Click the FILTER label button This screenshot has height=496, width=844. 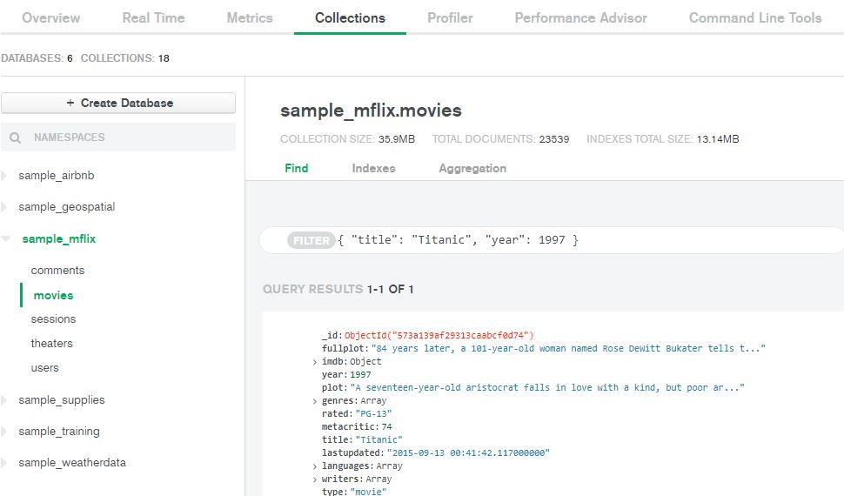tap(311, 240)
